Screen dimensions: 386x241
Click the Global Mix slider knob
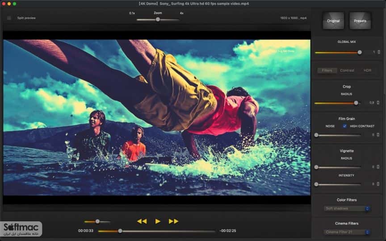360,52
